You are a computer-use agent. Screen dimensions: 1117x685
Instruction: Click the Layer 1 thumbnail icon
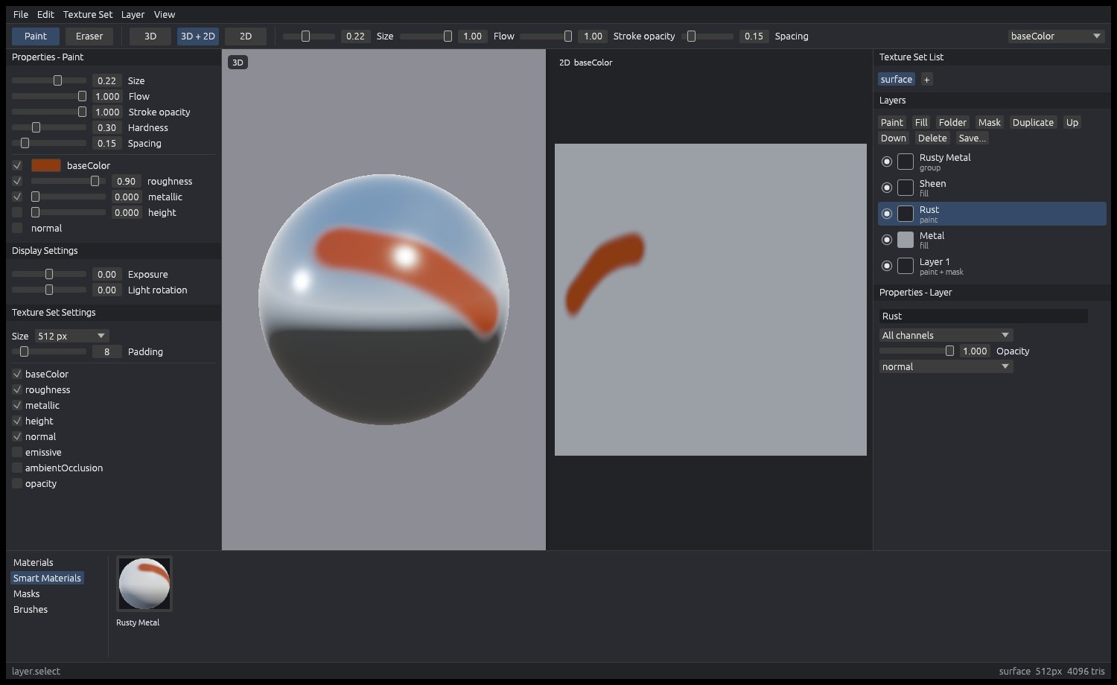tap(906, 266)
